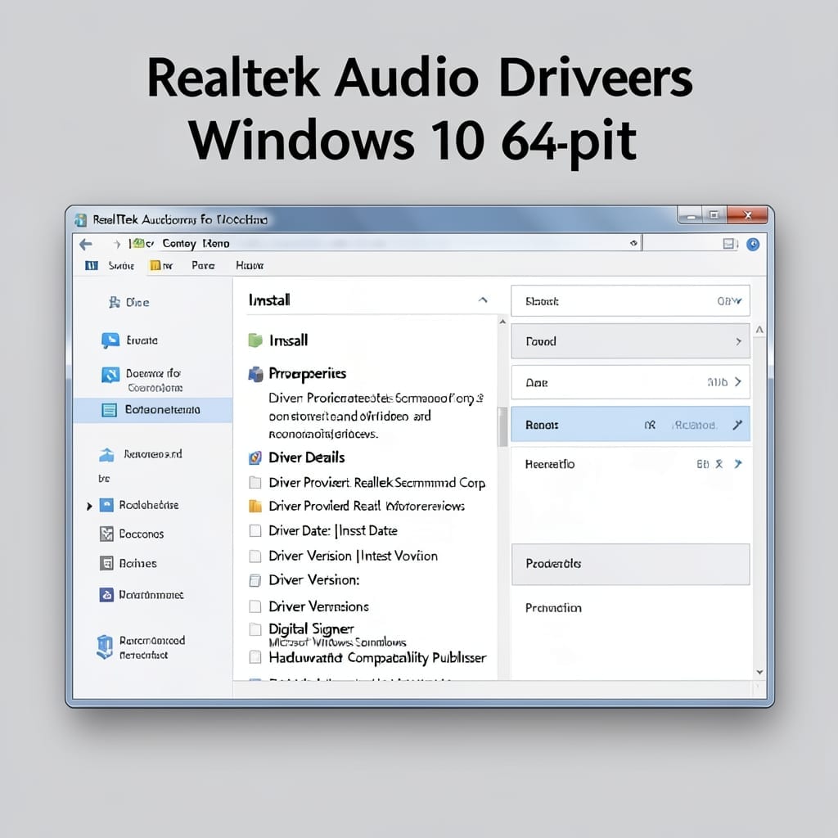Click the Contey Iteno breadcrumb
The width and height of the screenshot is (838, 838).
(196, 244)
